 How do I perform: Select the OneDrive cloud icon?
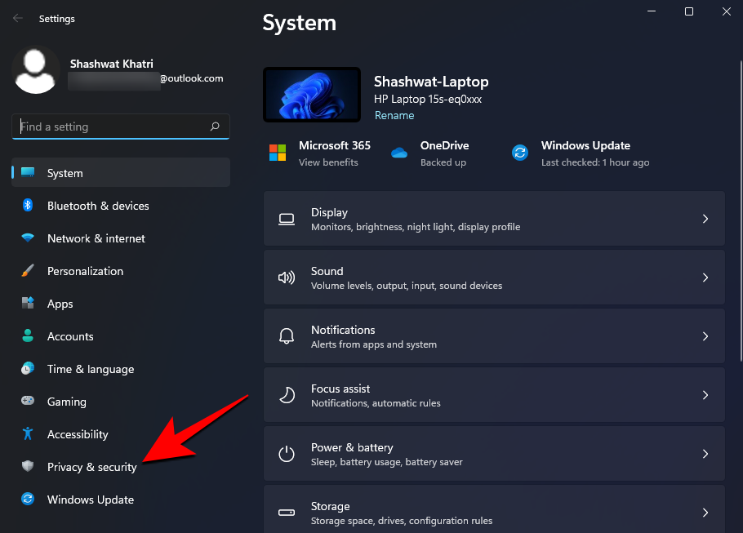(x=399, y=152)
